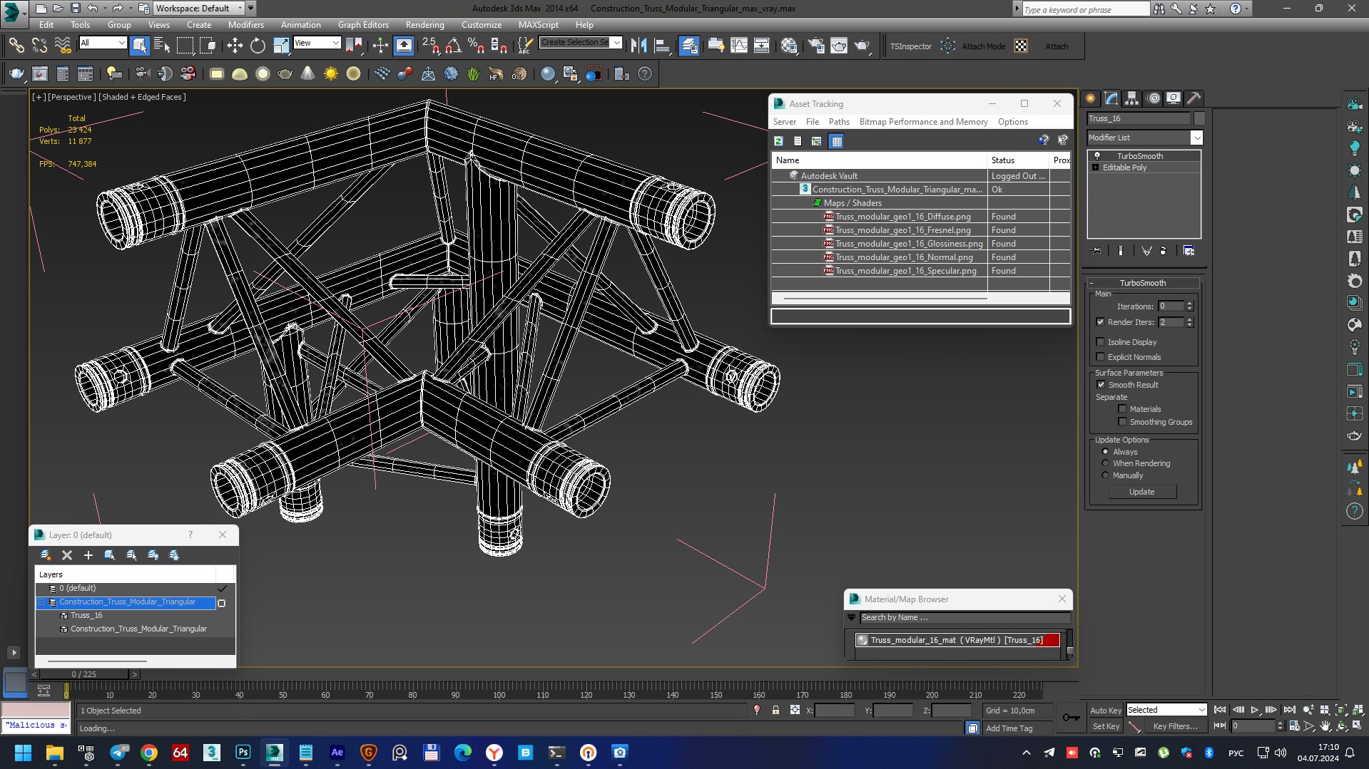The width and height of the screenshot is (1369, 769).
Task: Click the selection lock toggle icon
Action: point(775,711)
